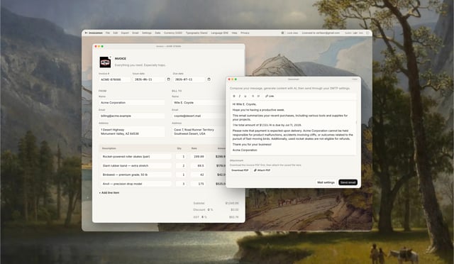Edit Bill To address Cave 7 field
Image resolution: width=454 pixels, height=264 pixels.
[x=199, y=132]
